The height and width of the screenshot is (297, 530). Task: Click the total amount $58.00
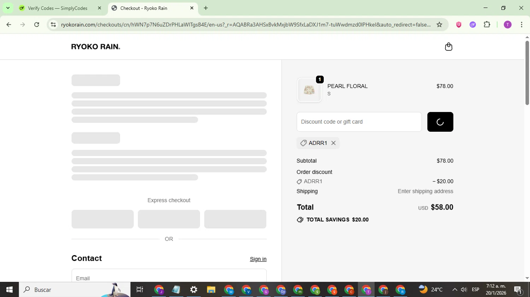point(442,207)
